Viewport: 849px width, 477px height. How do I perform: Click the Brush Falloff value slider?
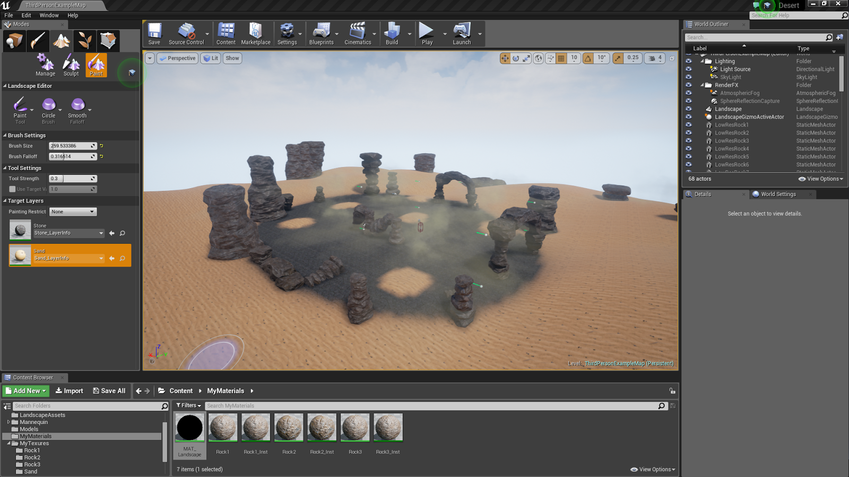click(x=73, y=156)
